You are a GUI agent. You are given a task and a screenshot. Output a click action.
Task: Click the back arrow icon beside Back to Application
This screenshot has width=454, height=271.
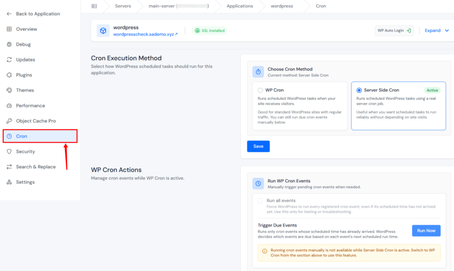click(9, 14)
